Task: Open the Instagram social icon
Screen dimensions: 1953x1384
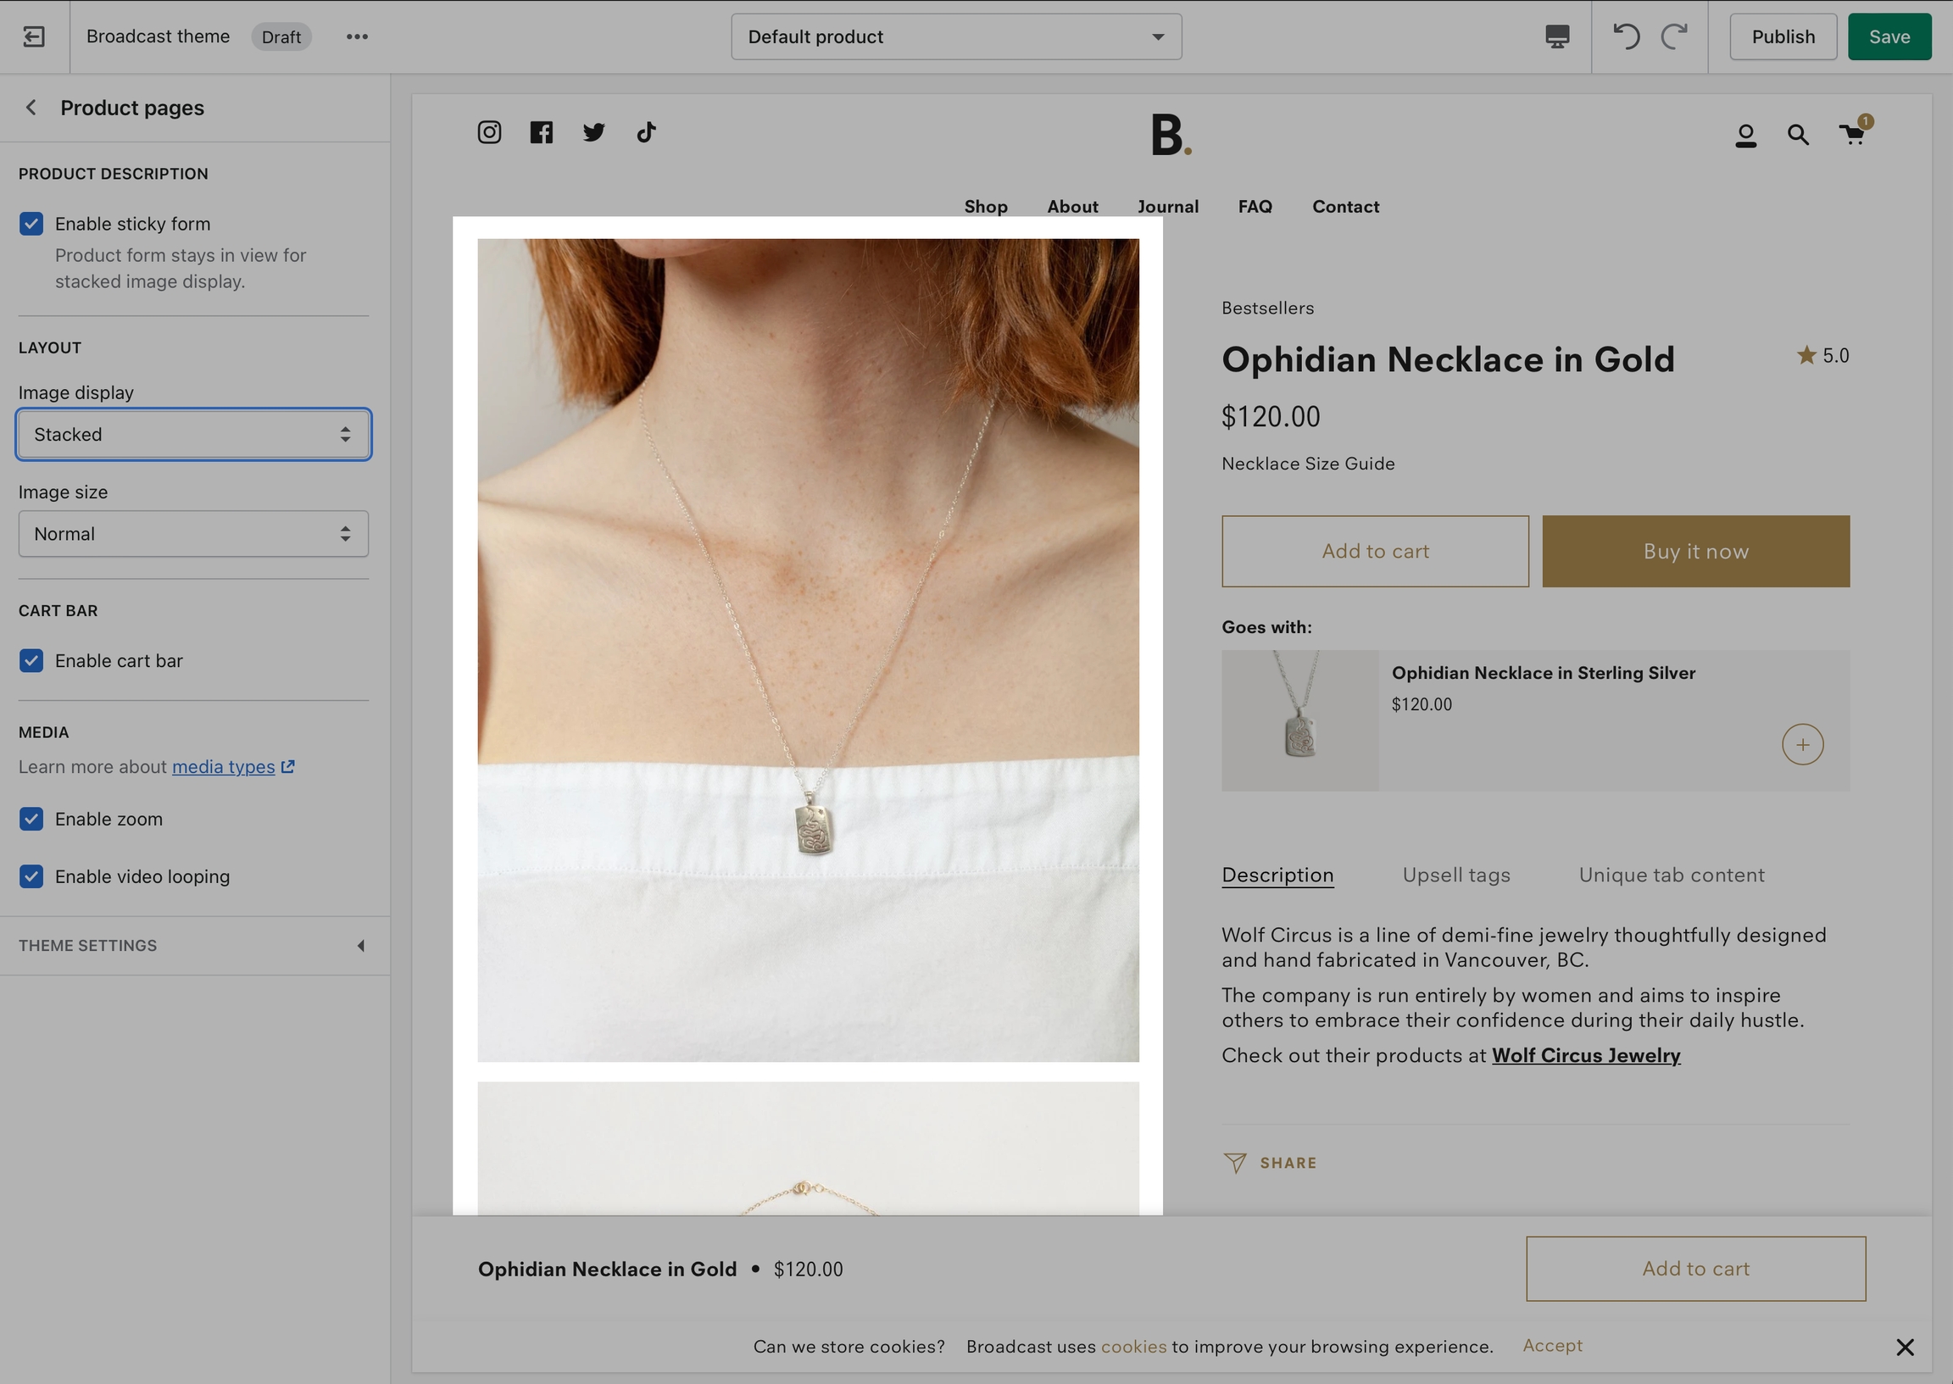Action: 489,132
